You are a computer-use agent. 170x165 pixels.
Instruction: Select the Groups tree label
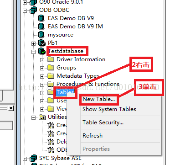(x=66, y=68)
